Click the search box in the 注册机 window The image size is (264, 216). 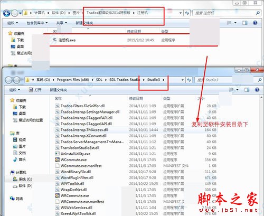227,13
